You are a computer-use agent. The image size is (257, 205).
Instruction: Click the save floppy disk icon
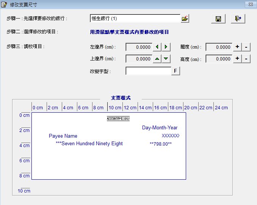(218, 19)
